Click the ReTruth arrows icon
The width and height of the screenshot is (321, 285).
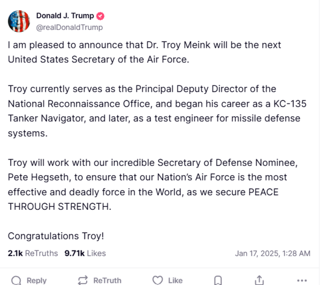pos(83,280)
